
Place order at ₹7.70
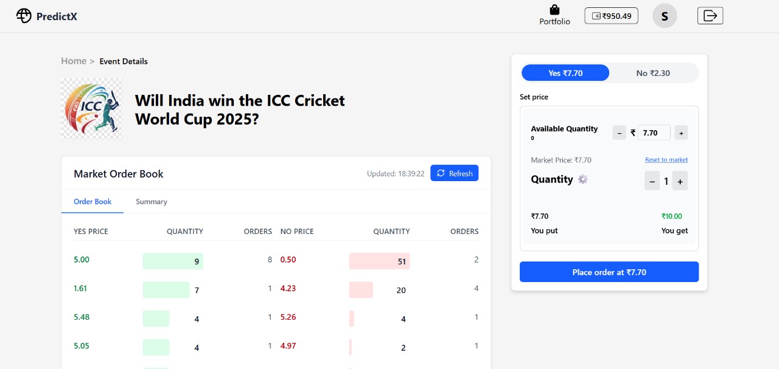(x=609, y=272)
